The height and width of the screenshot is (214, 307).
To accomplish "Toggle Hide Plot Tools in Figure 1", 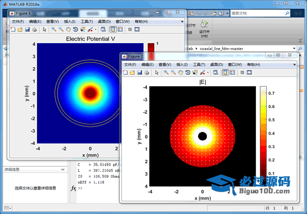I will click(130, 30).
